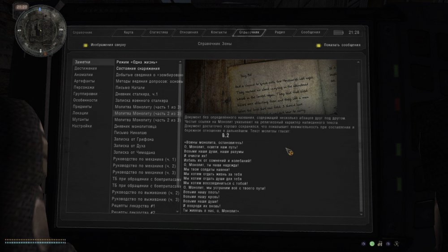Choose the "Группировки" category
The width and height of the screenshot is (448, 252).
(x=86, y=94)
